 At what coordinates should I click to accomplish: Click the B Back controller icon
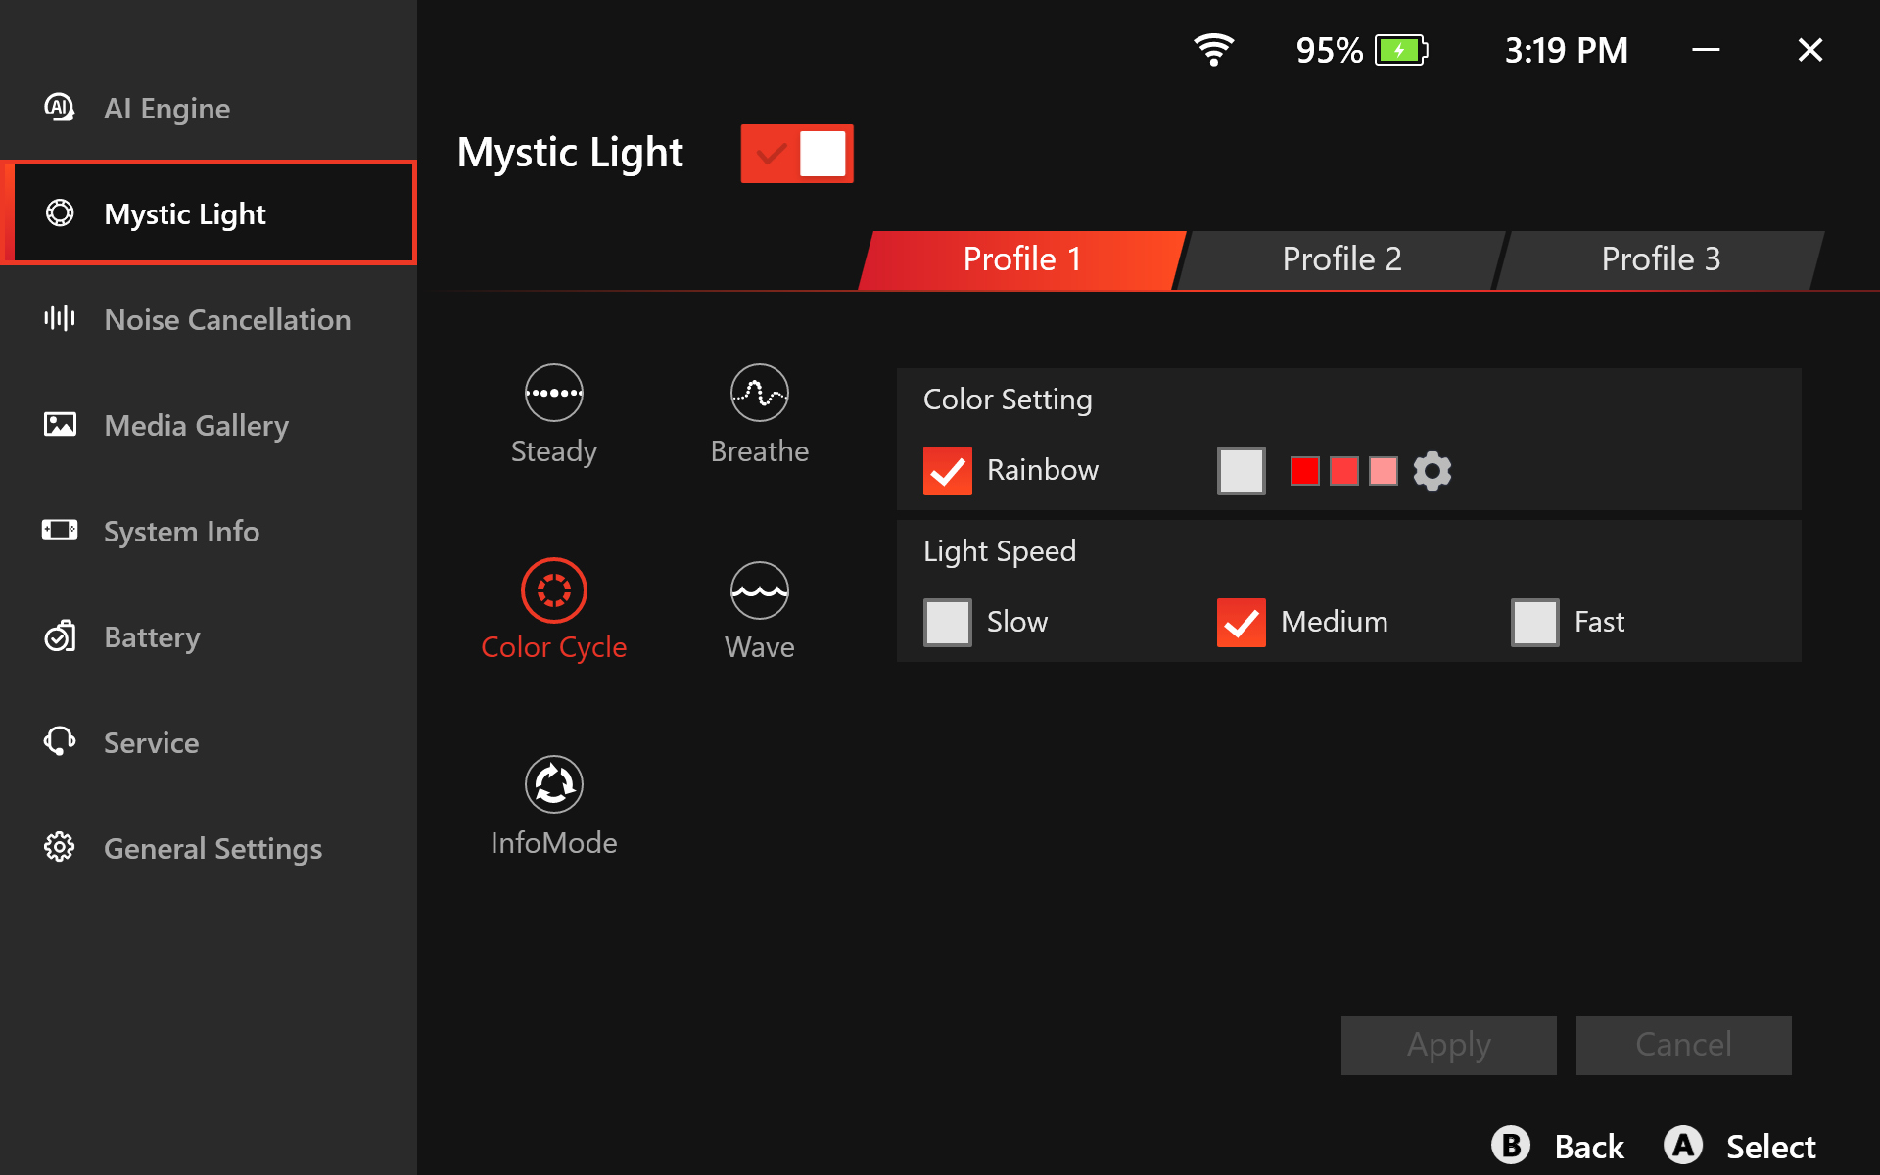click(1511, 1145)
